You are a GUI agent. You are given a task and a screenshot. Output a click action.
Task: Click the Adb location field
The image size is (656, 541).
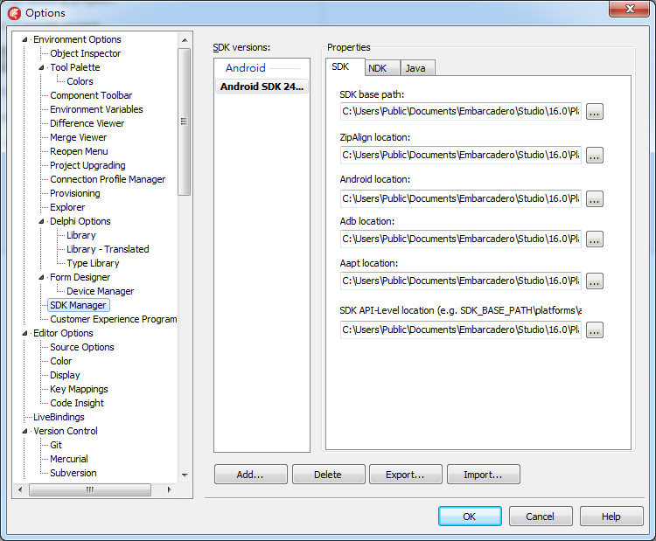pos(461,239)
